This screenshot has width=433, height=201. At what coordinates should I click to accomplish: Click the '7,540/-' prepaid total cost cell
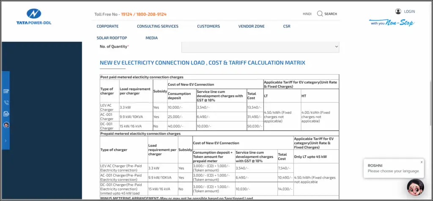(x=285, y=168)
